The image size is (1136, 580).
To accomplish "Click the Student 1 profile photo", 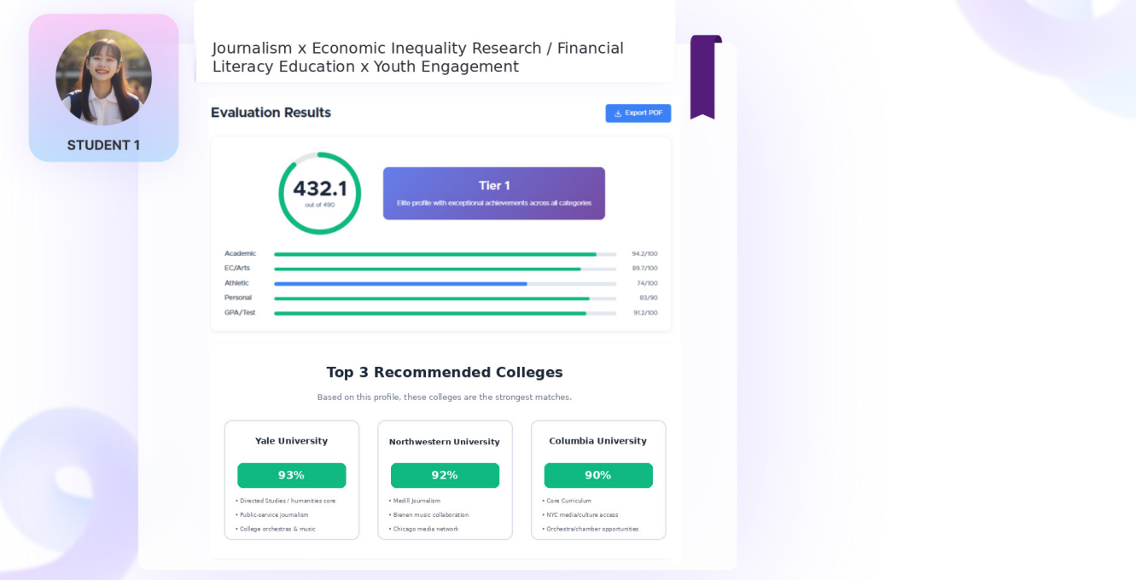I will click(104, 78).
